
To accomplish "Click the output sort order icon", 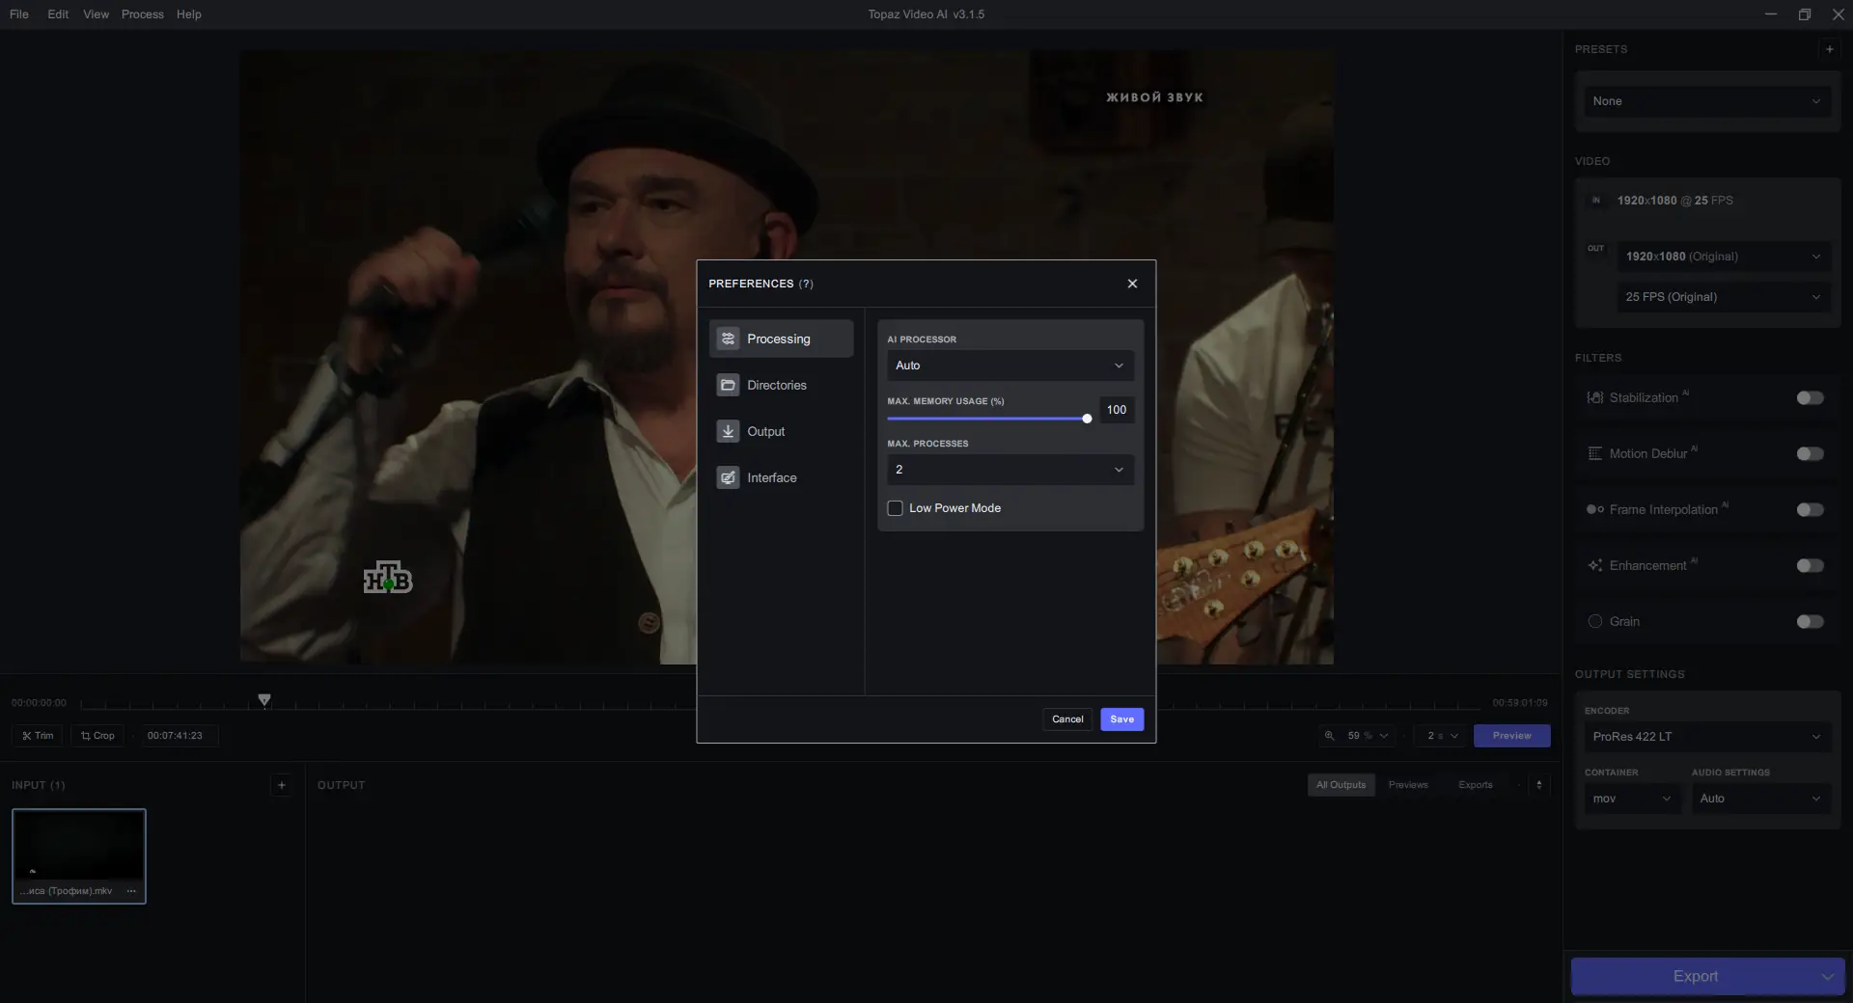I will point(1539,785).
